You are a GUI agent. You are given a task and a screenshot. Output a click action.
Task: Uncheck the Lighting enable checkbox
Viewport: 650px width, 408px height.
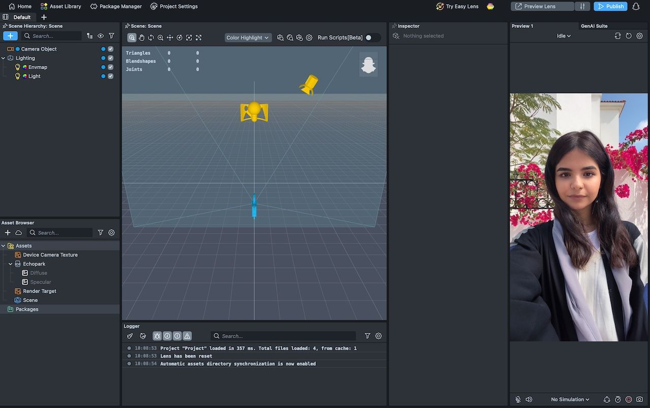point(111,58)
